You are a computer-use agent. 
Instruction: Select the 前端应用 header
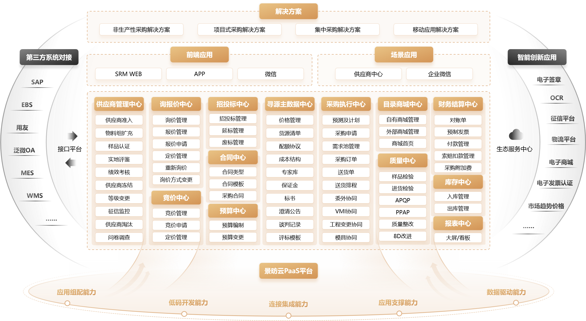click(200, 55)
